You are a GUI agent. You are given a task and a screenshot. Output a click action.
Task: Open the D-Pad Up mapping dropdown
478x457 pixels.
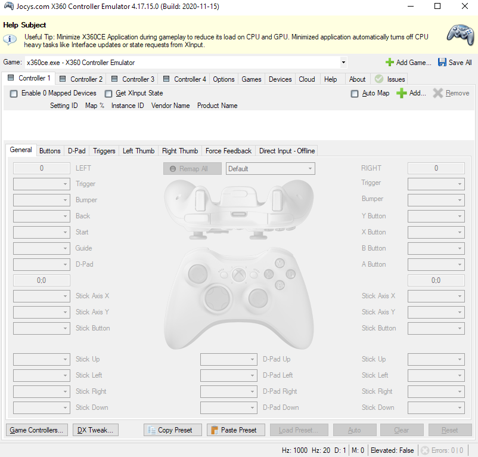coord(229,359)
